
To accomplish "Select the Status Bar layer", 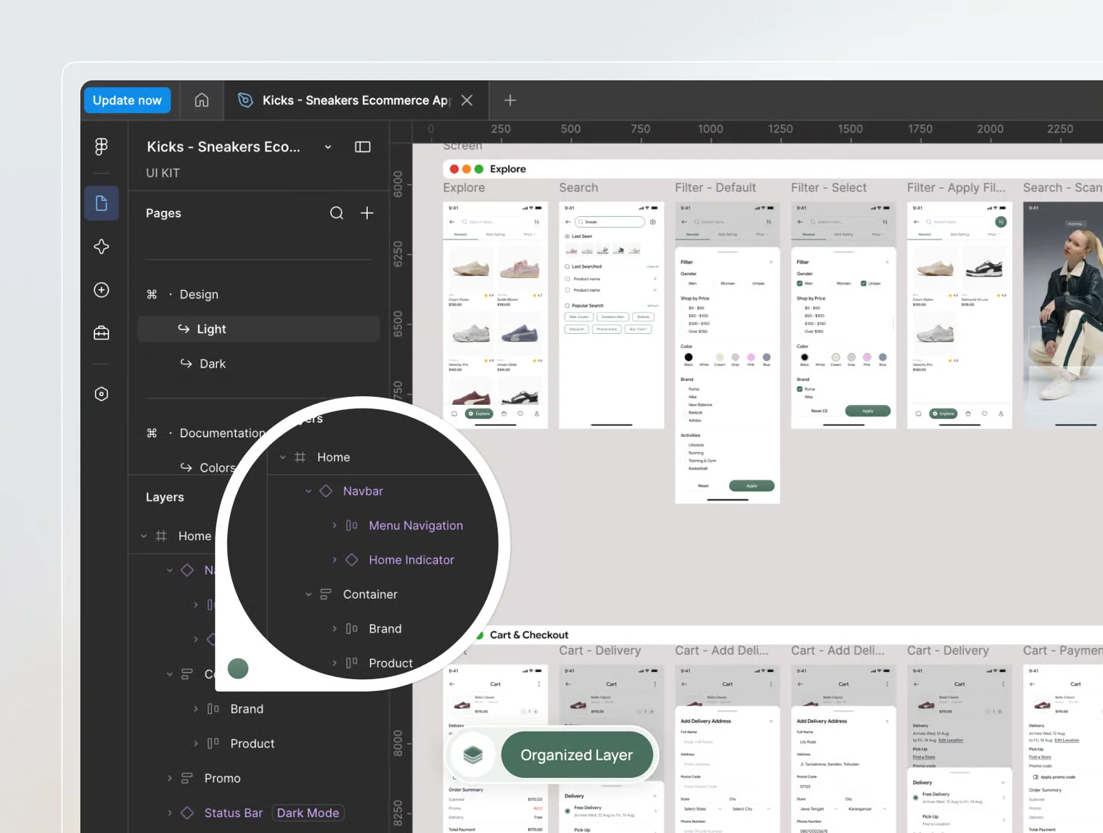I will (234, 813).
